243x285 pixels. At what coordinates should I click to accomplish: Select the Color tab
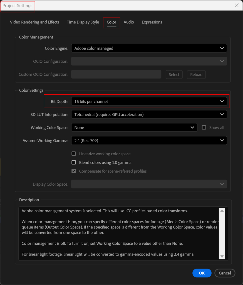(x=111, y=22)
